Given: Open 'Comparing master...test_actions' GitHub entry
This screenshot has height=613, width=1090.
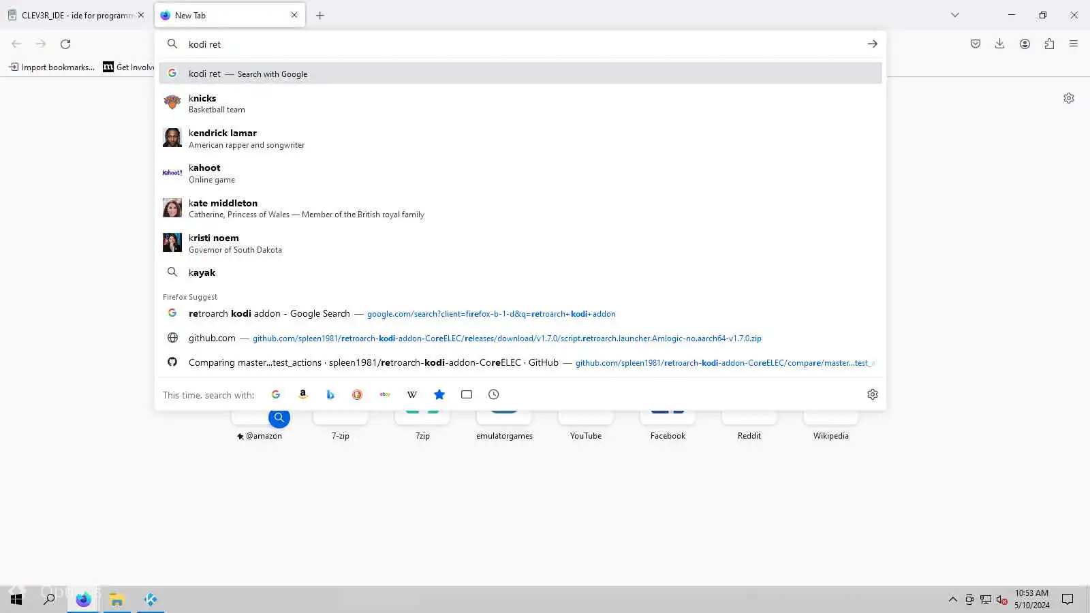Looking at the screenshot, I should coord(520,362).
